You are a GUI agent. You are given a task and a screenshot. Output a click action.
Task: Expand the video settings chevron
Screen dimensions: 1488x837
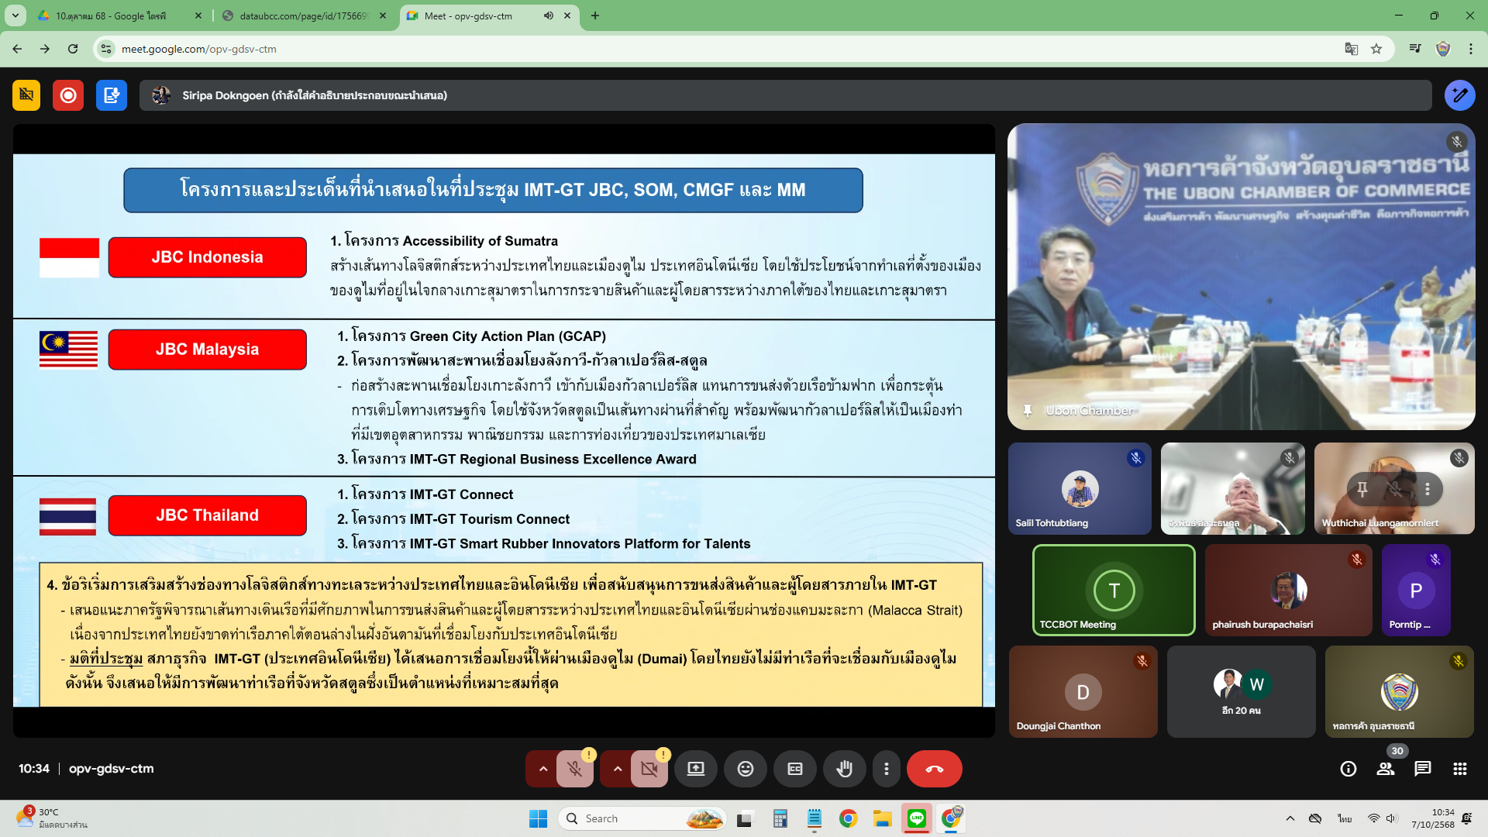[618, 769]
